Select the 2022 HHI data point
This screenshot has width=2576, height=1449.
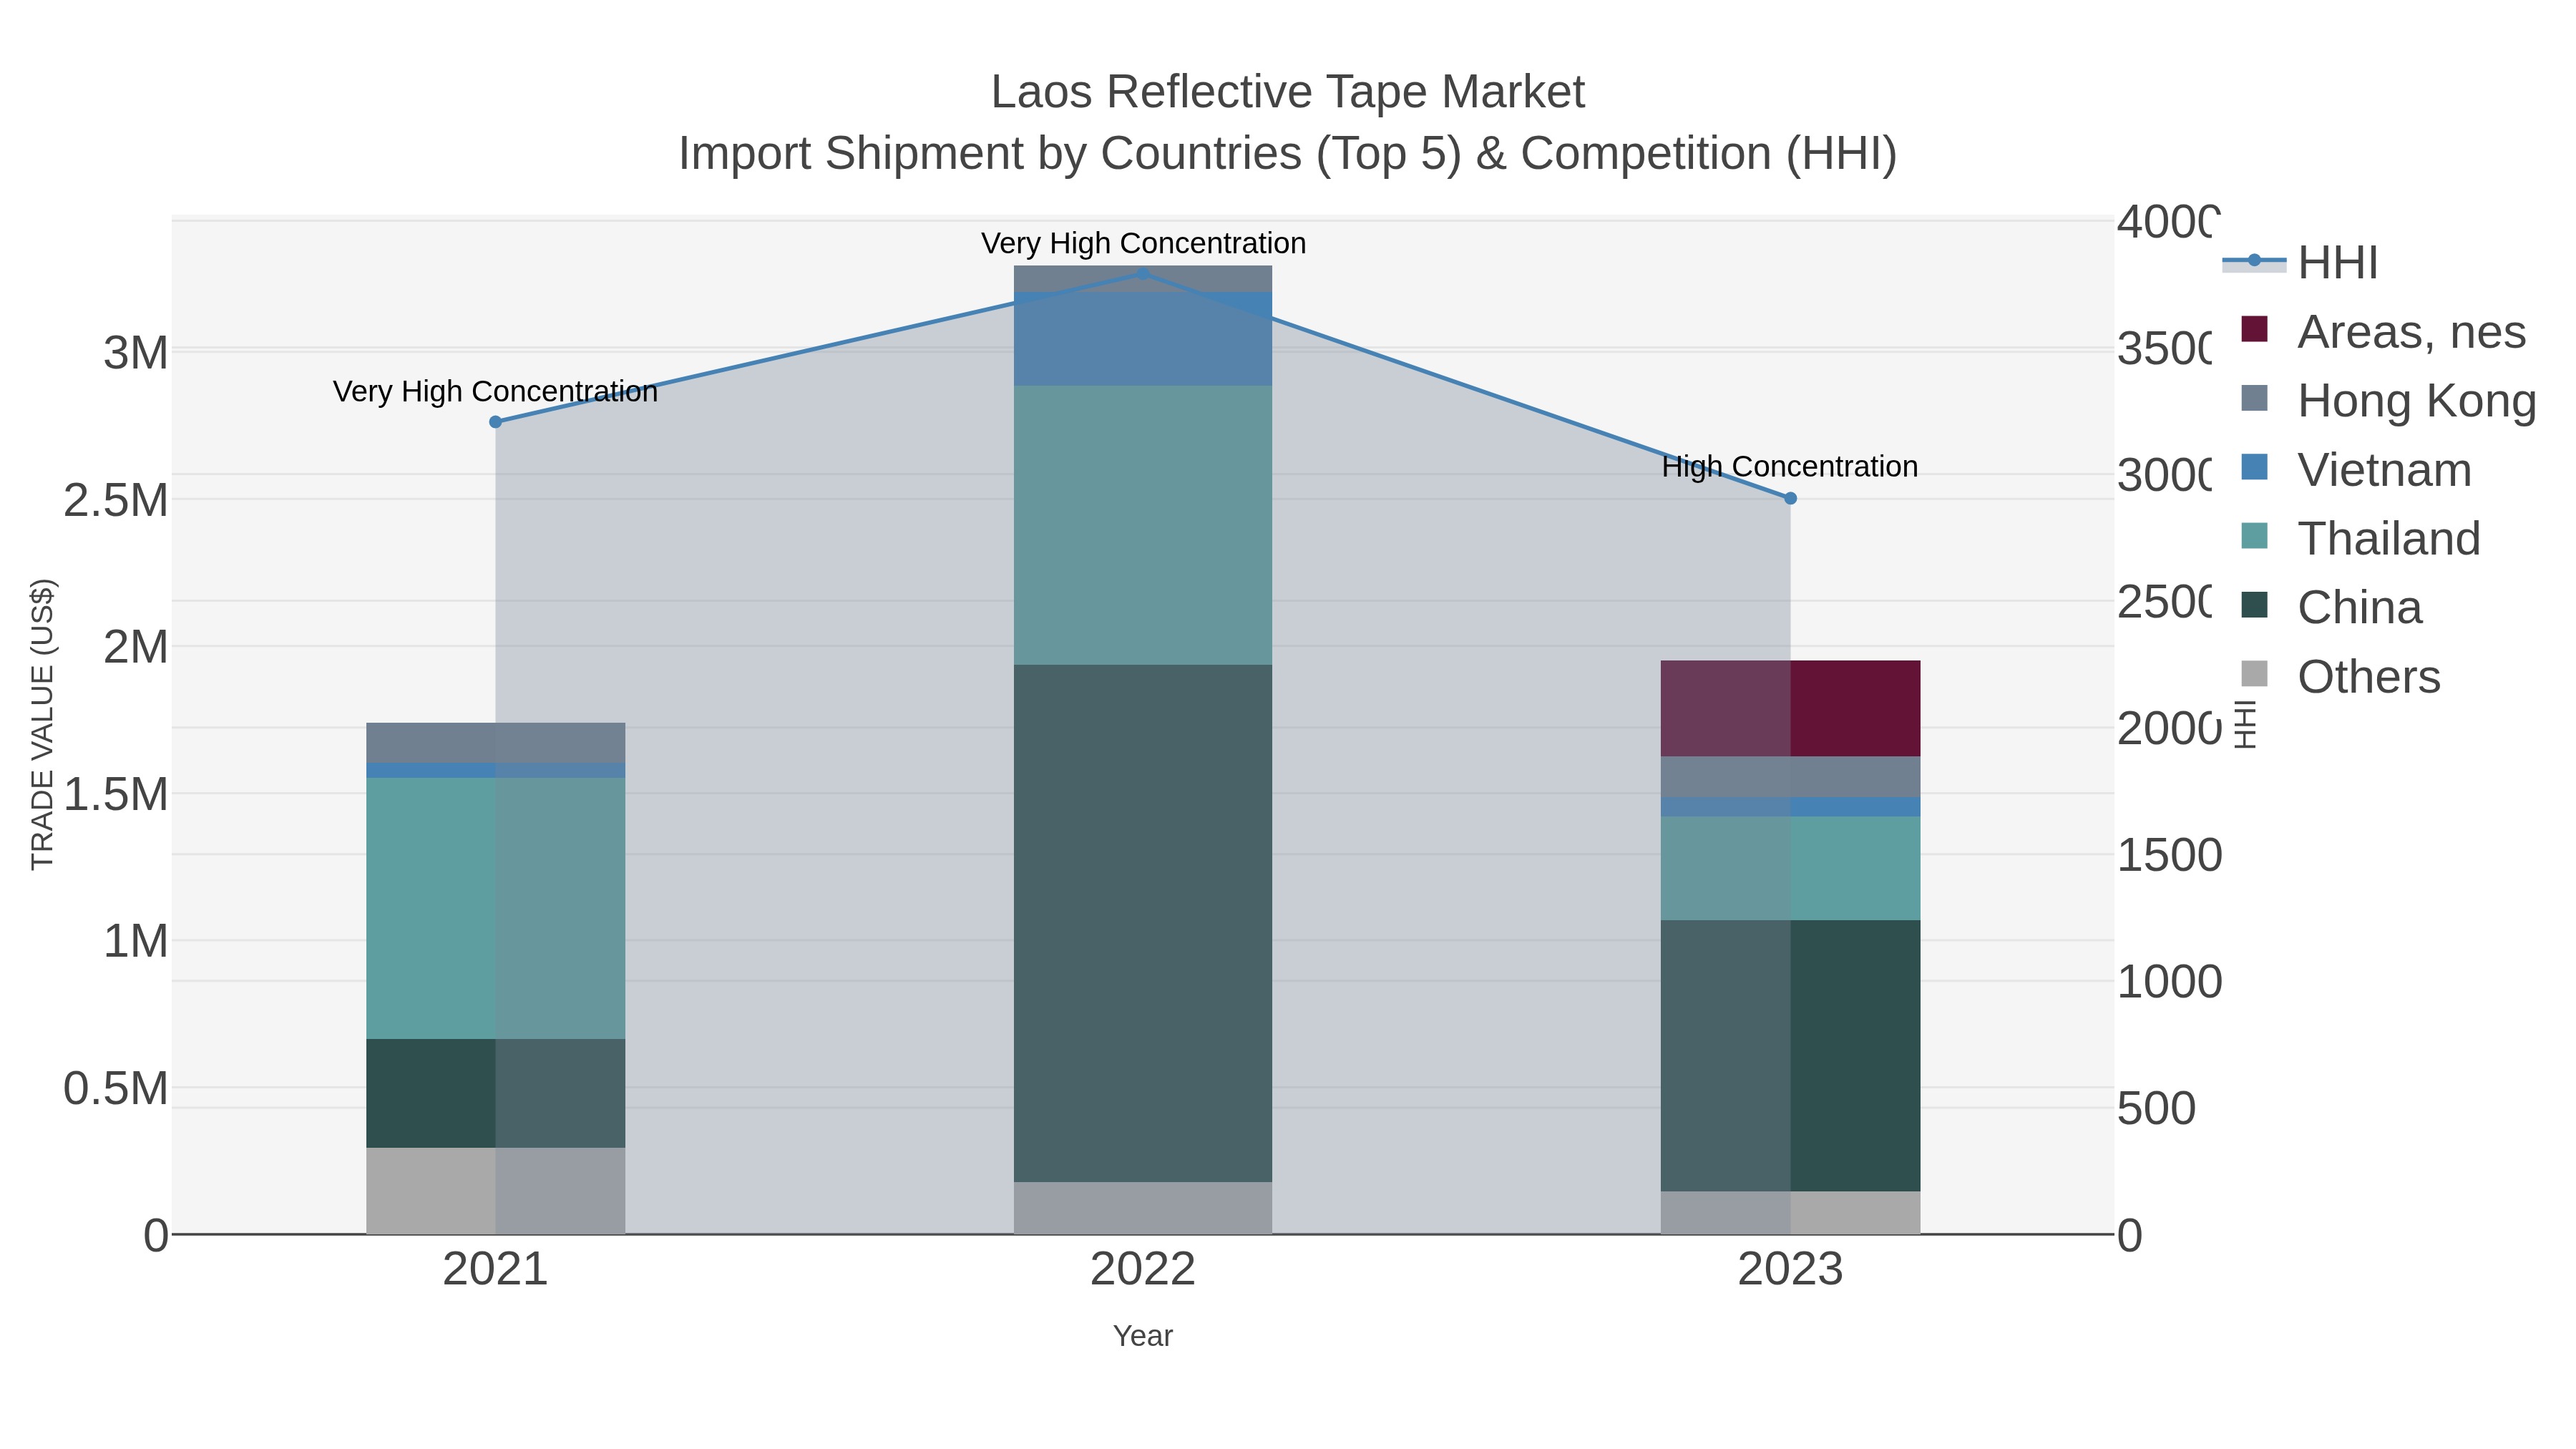click(x=1143, y=273)
